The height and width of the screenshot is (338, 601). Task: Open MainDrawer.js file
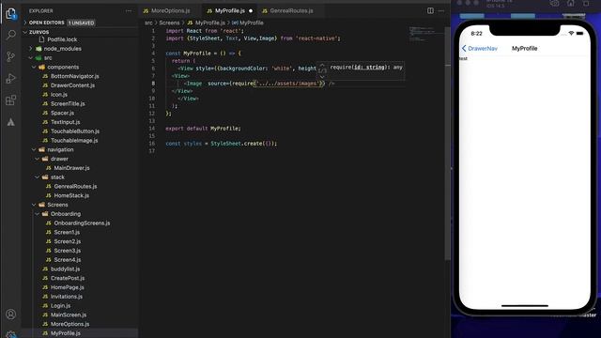[x=71, y=168]
